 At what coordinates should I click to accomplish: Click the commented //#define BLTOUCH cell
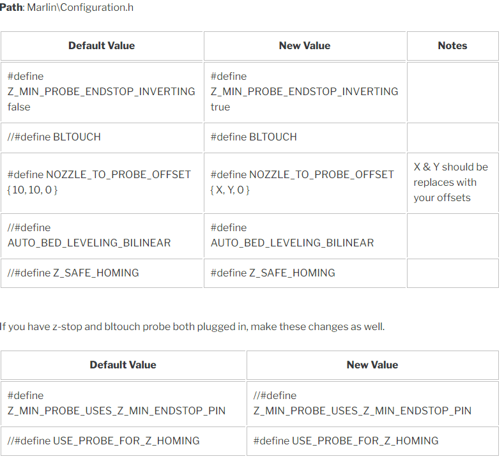102,137
